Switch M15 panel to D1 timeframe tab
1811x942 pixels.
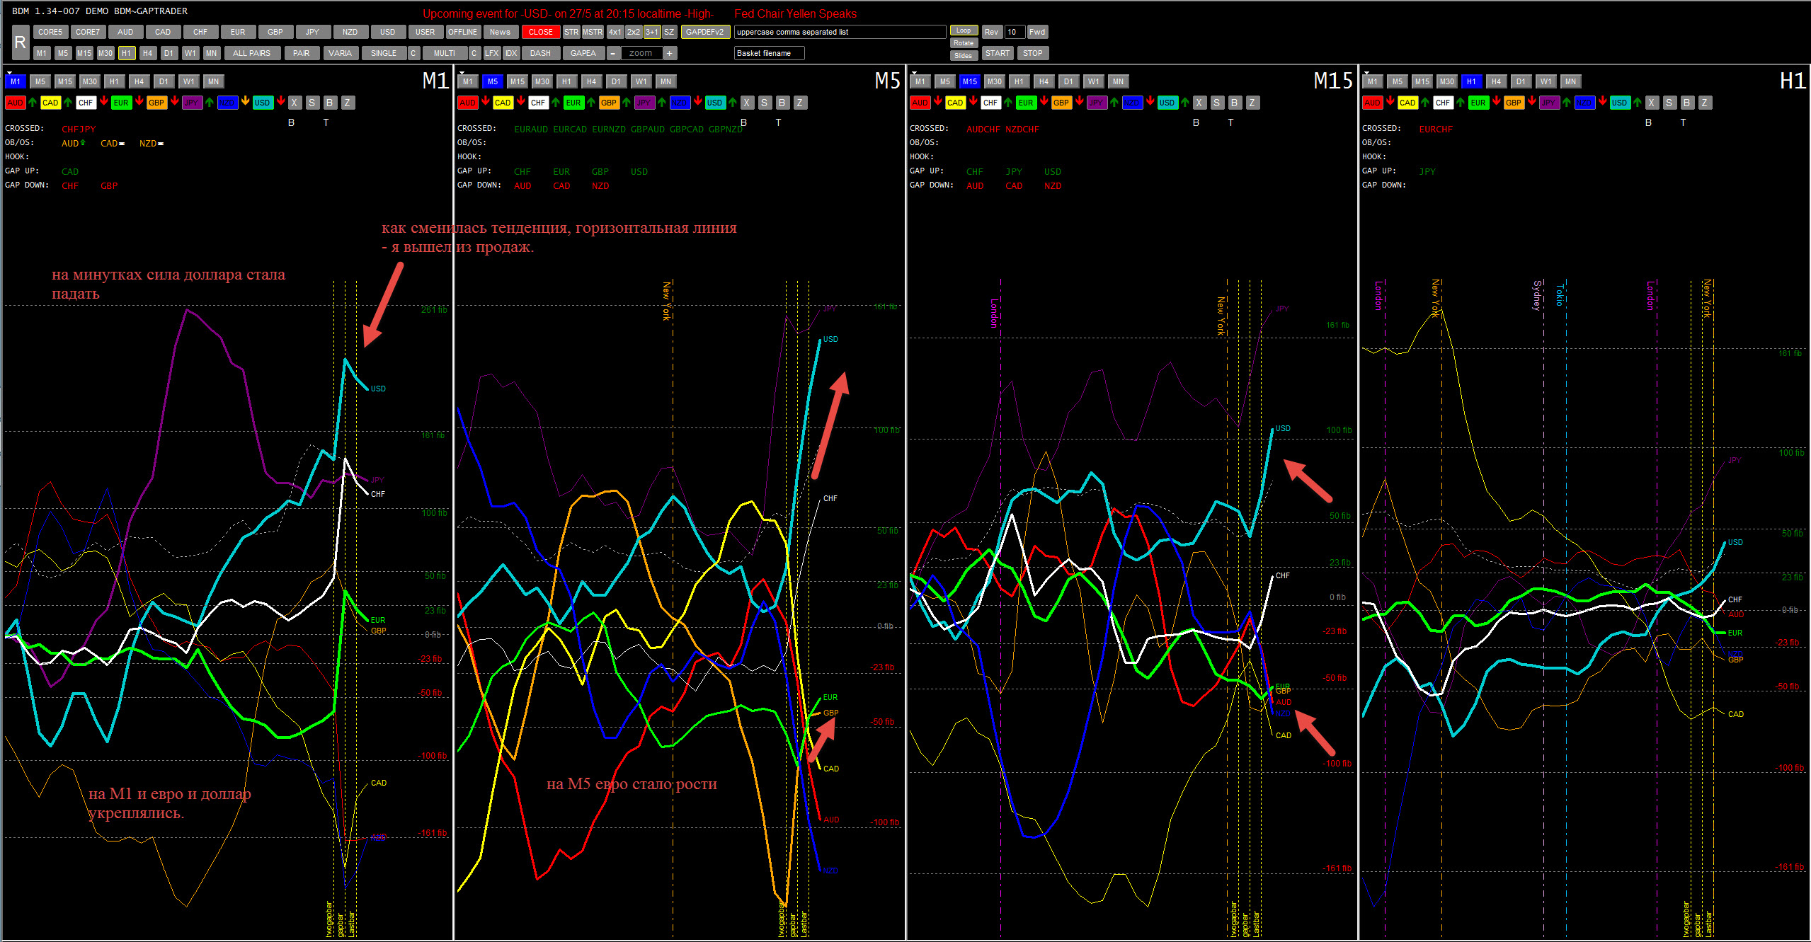click(x=1069, y=81)
